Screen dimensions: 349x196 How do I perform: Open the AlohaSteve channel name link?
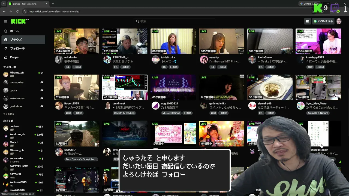point(265,57)
